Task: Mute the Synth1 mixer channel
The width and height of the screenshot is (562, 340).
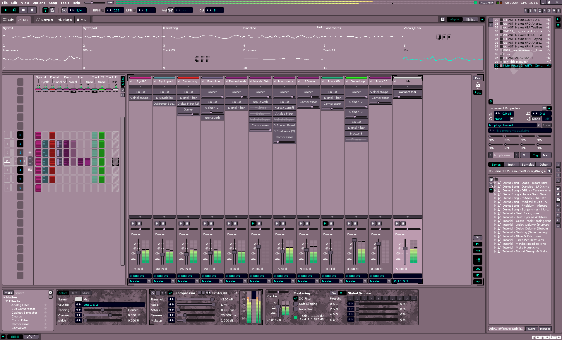Action: point(133,223)
